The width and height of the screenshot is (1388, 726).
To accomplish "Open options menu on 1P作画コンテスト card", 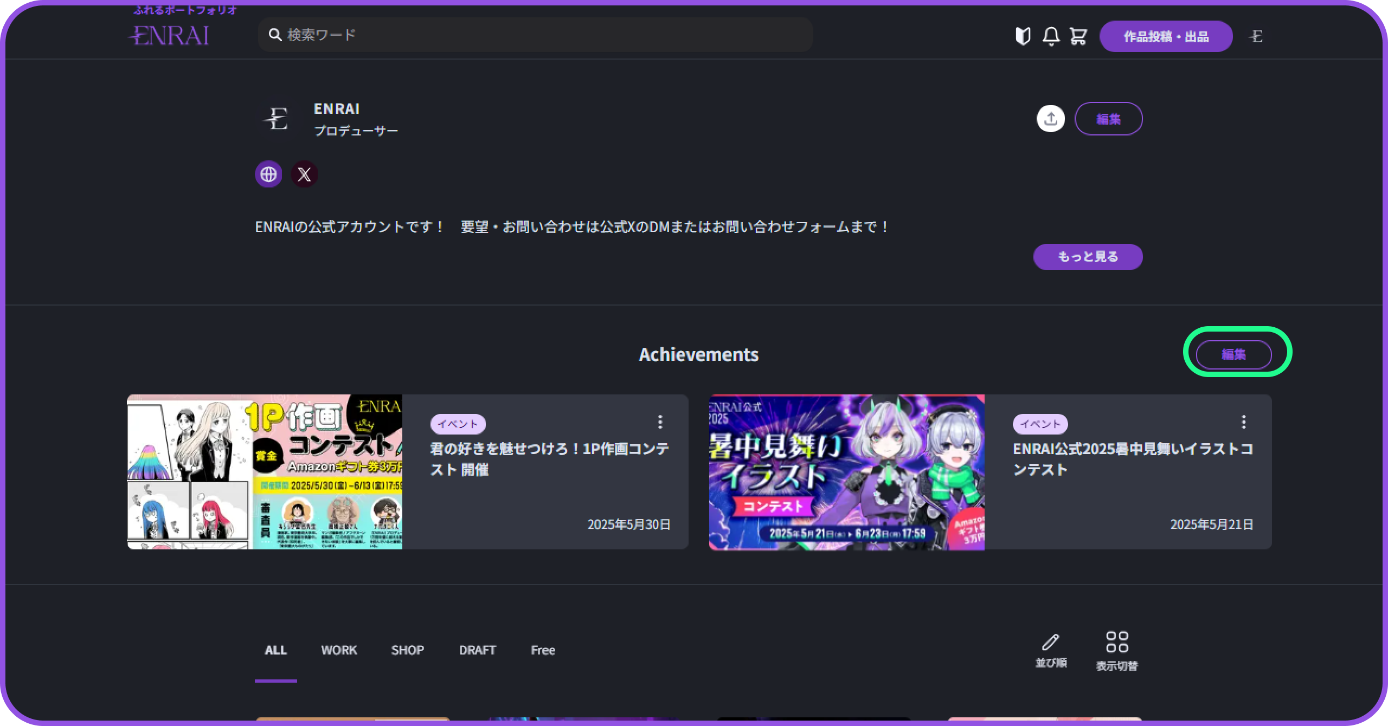I will [660, 422].
